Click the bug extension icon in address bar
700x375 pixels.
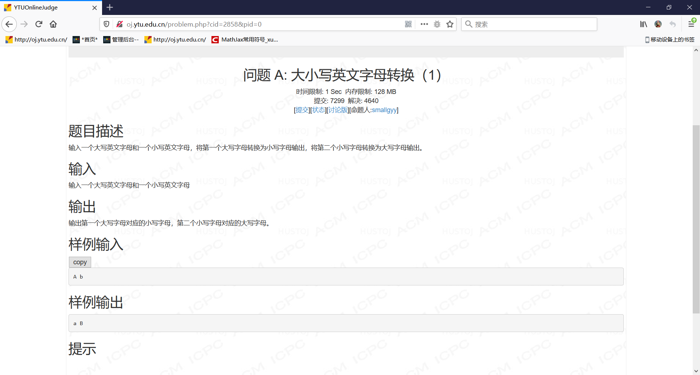coord(437,24)
